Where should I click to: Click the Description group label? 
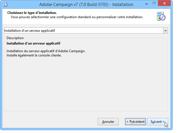[15, 38]
